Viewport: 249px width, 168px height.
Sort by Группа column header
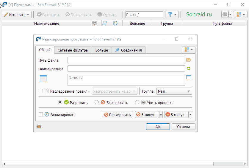167,24
